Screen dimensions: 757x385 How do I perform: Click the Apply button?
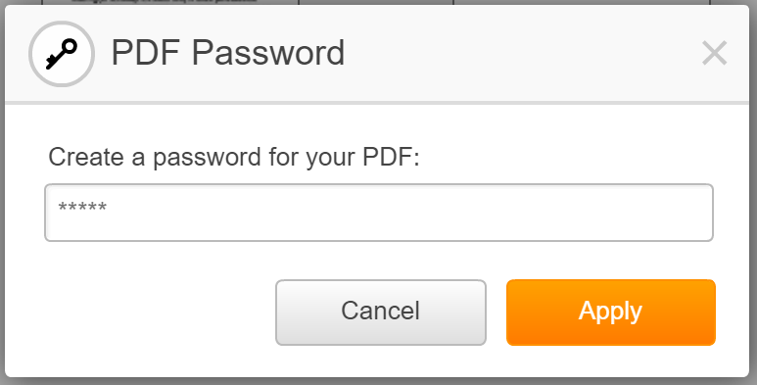click(x=611, y=313)
